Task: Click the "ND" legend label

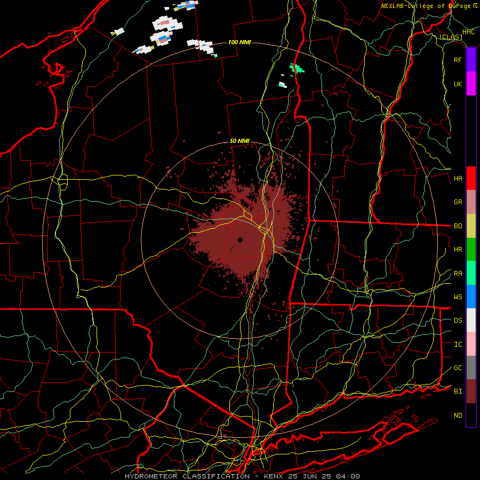Action: tap(458, 415)
